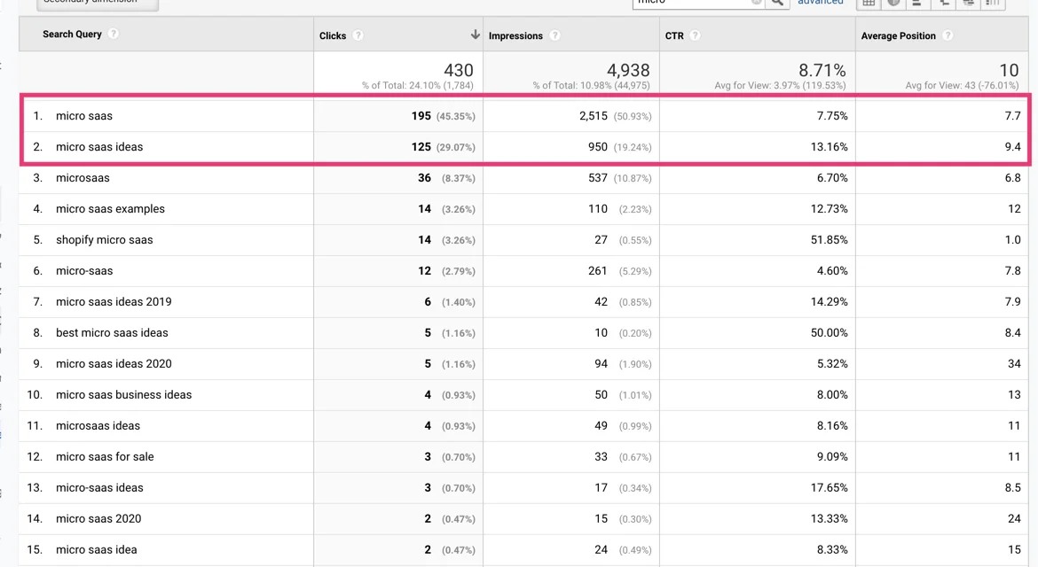Switch to pie chart percentage view
Image resolution: width=1038 pixels, height=567 pixels.
pyautogui.click(x=893, y=3)
